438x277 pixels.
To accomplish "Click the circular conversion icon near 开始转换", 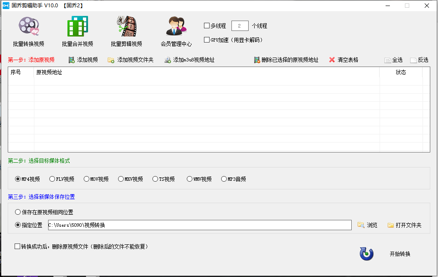I will click(x=366, y=254).
